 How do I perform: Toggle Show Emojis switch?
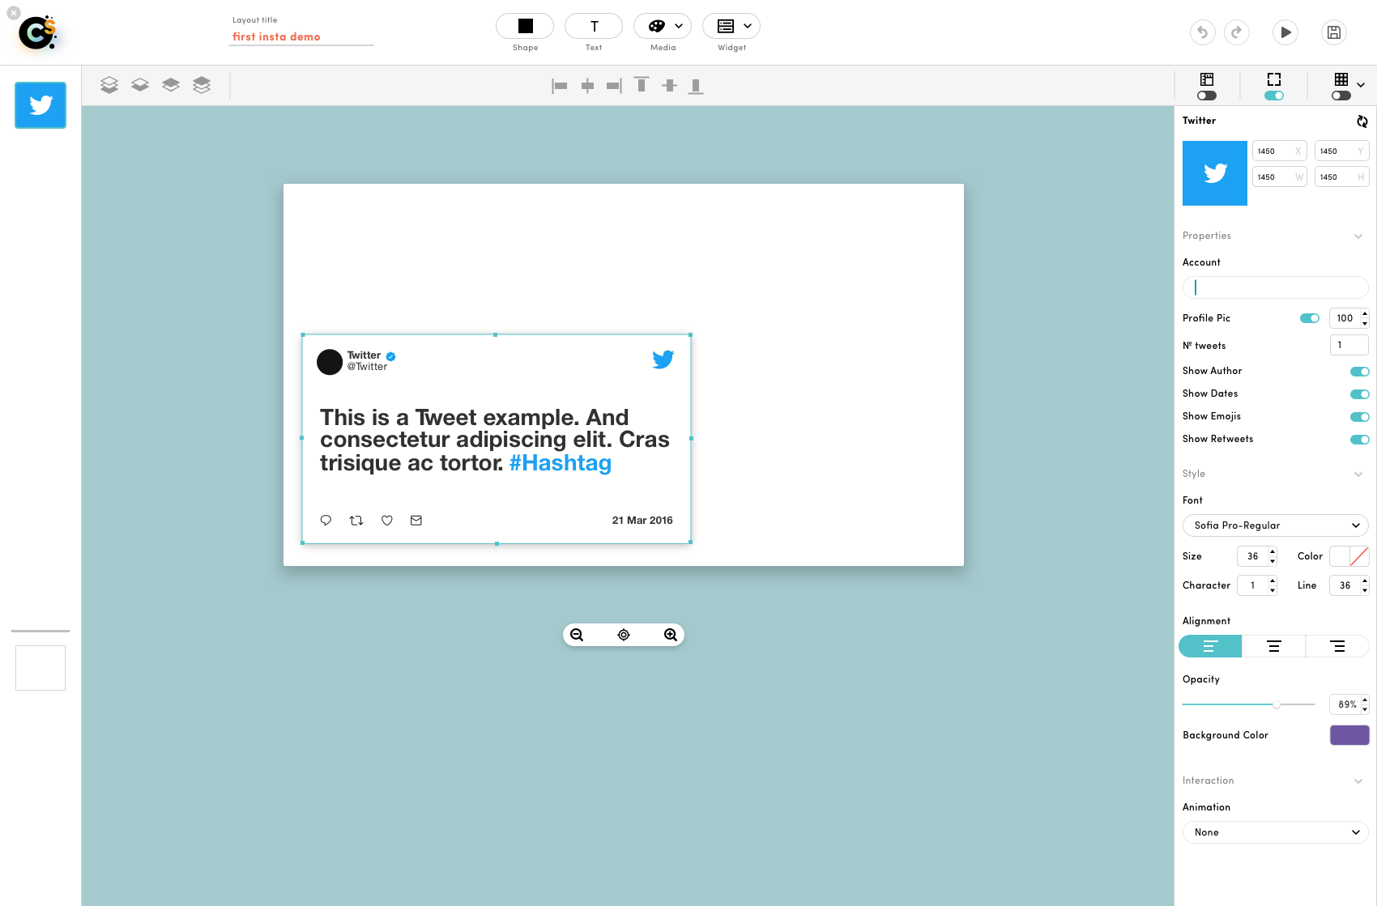pos(1359,417)
